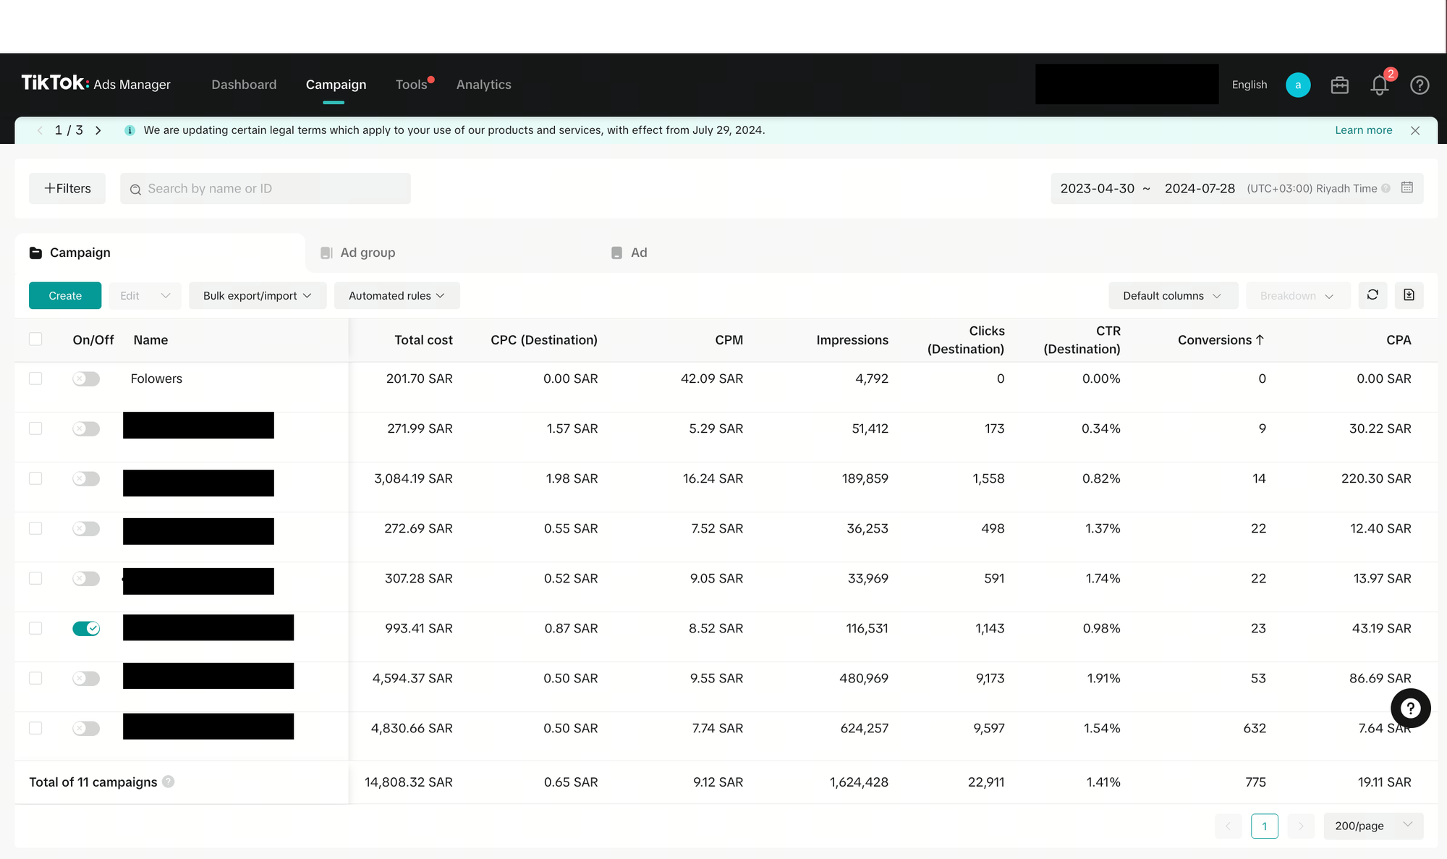Image resolution: width=1447 pixels, height=859 pixels.
Task: Click the Search by name or ID field
Action: point(266,188)
